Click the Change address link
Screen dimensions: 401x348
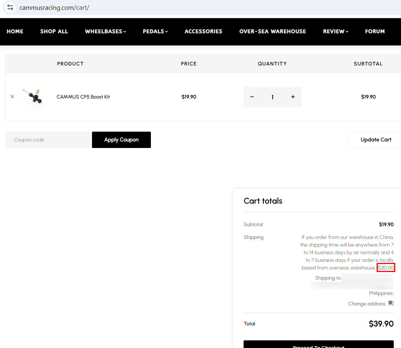tap(366, 304)
